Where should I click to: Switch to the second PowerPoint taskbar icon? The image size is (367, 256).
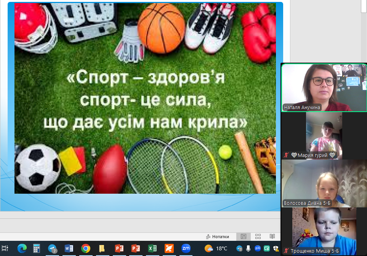coord(136,248)
